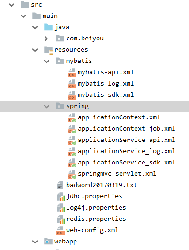Select the webapp folder label
189x250 pixels.
point(66,242)
